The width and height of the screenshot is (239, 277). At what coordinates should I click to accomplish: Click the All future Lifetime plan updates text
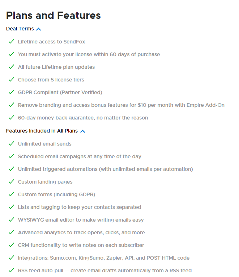point(56,67)
